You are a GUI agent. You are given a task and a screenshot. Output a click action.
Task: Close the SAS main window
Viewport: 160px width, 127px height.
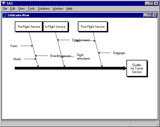156,3
